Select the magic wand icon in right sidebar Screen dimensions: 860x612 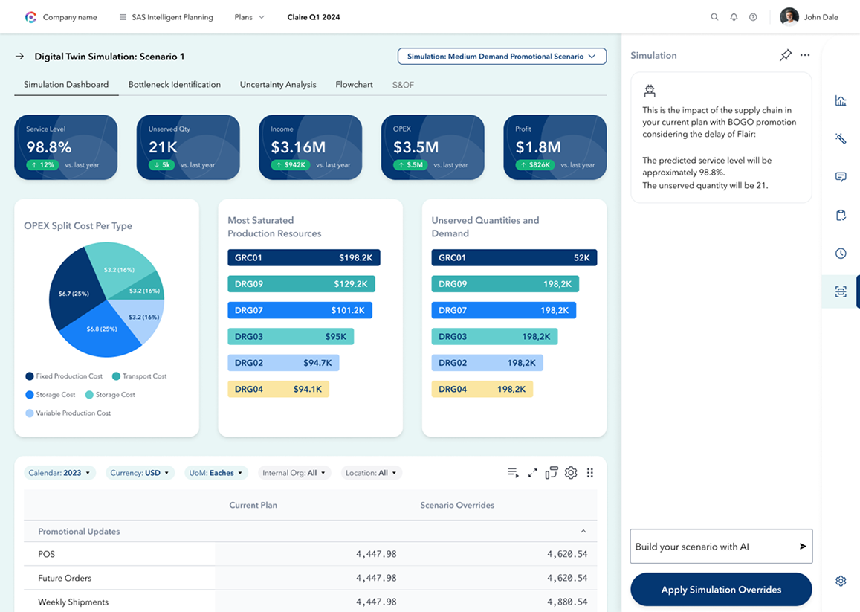coord(840,138)
